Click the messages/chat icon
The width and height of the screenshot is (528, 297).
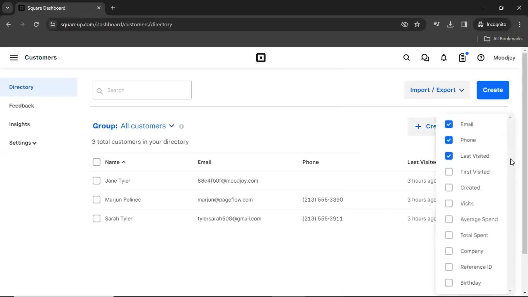425,58
